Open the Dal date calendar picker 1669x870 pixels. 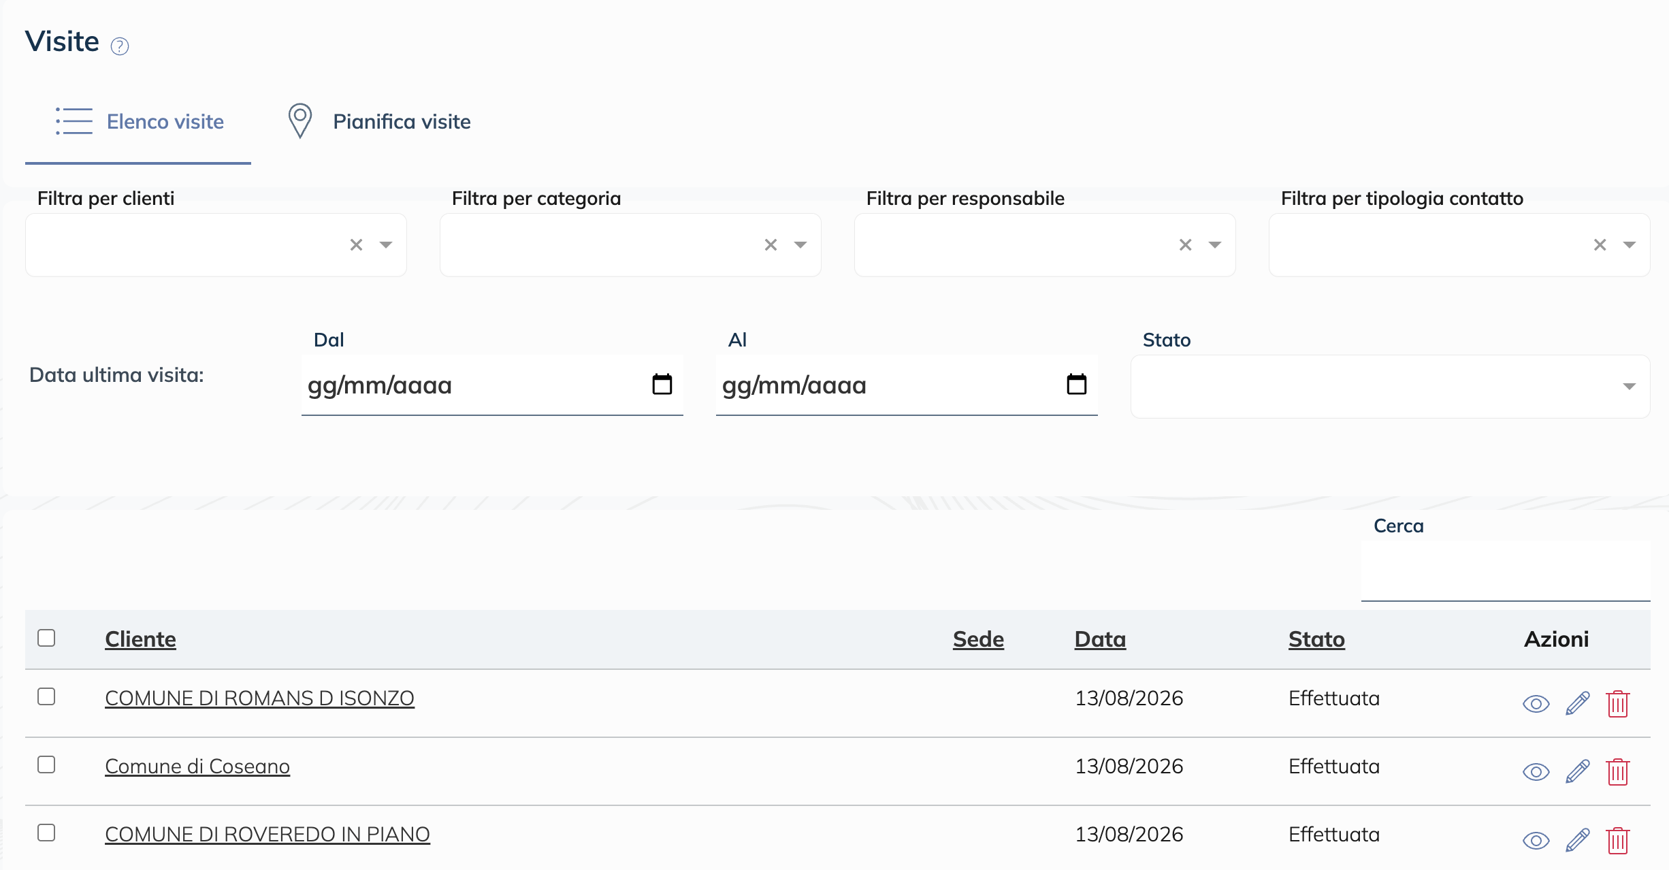(x=662, y=385)
